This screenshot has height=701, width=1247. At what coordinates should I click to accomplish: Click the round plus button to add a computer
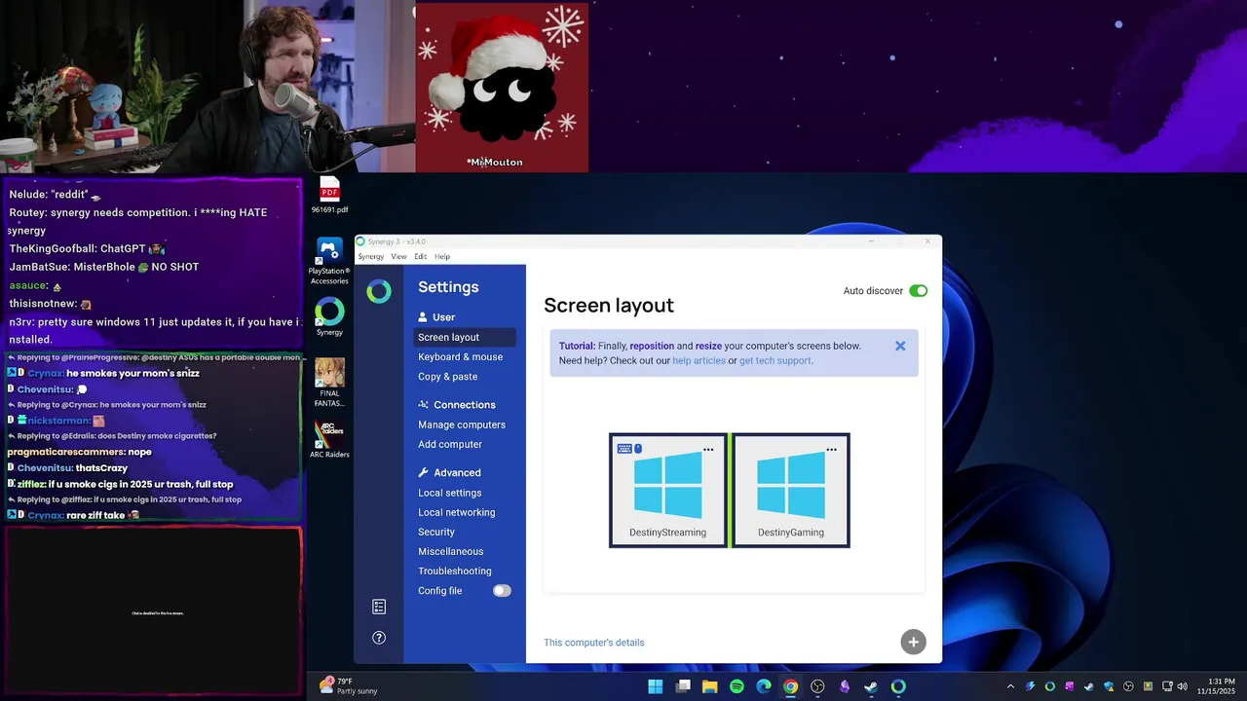pyautogui.click(x=913, y=642)
